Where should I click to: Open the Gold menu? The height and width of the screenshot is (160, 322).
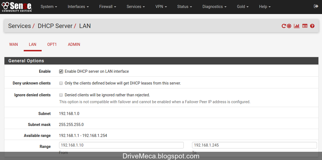click(242, 7)
